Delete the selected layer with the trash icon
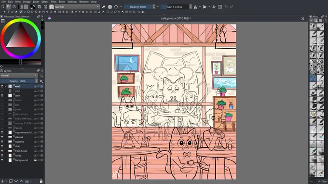 pyautogui.click(x=41, y=181)
